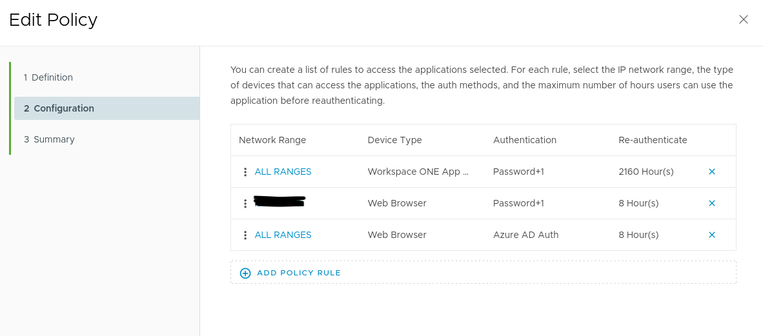
Task: Select the Network Range column header
Action: click(272, 140)
